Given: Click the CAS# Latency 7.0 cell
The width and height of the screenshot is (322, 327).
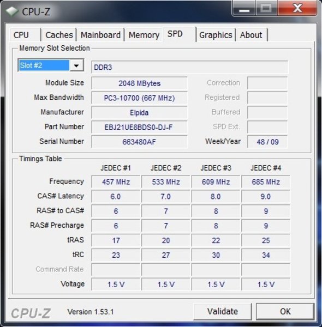Looking at the screenshot, I should pyautogui.click(x=166, y=196).
